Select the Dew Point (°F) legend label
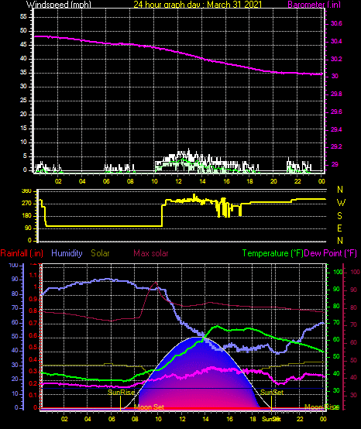This screenshot has height=429, width=361. (x=331, y=253)
